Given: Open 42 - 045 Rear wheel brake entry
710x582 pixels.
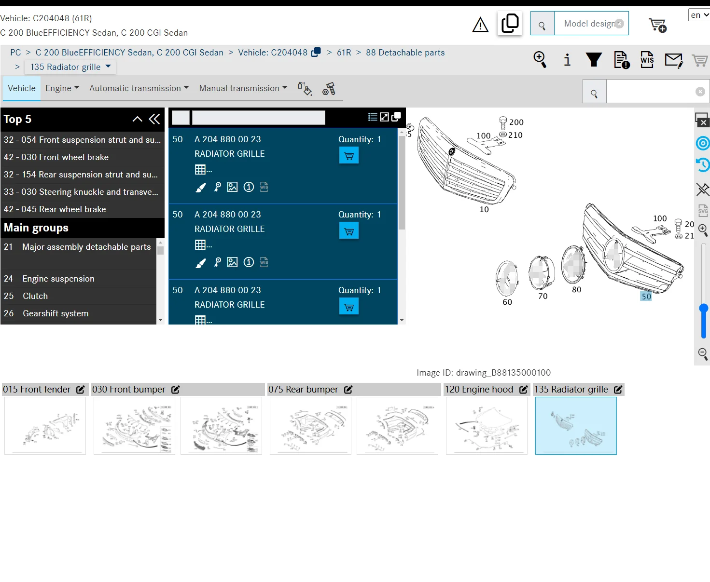Looking at the screenshot, I should click(83, 209).
